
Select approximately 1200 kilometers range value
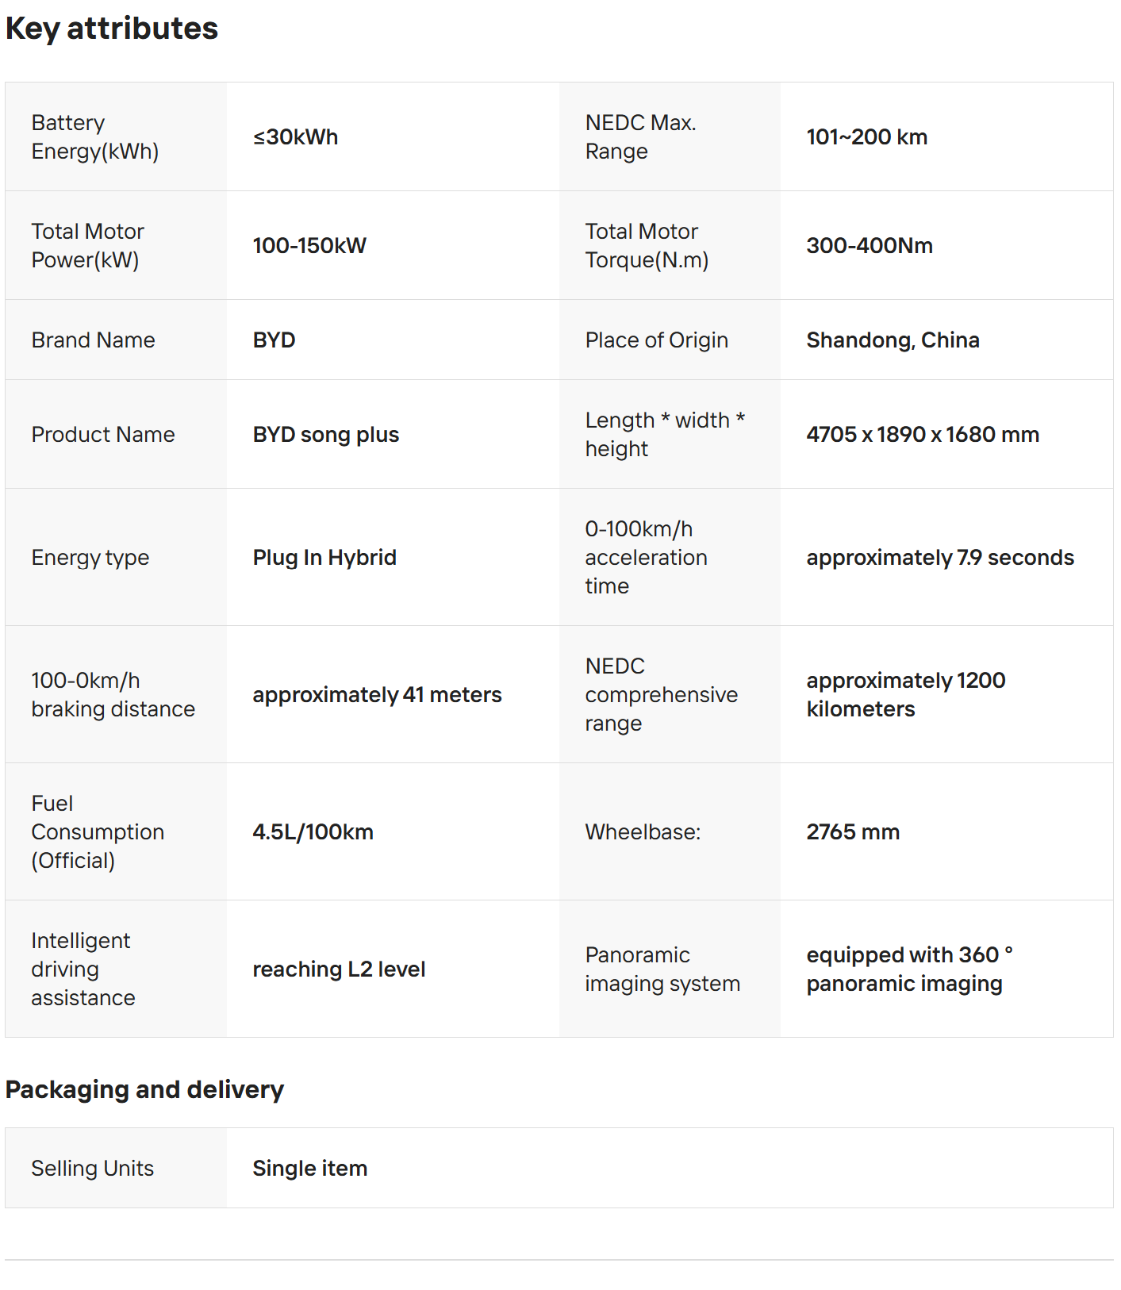tap(906, 695)
